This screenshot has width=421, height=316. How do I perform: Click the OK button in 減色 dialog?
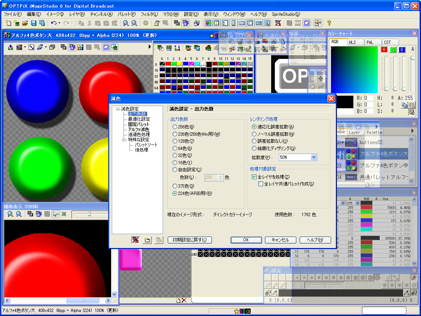(x=246, y=240)
